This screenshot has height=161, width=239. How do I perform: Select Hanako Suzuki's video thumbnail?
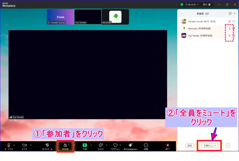pos(60,16)
